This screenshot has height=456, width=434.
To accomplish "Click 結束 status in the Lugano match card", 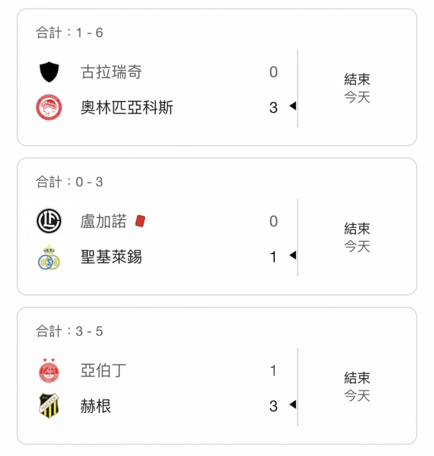I will pyautogui.click(x=357, y=228).
